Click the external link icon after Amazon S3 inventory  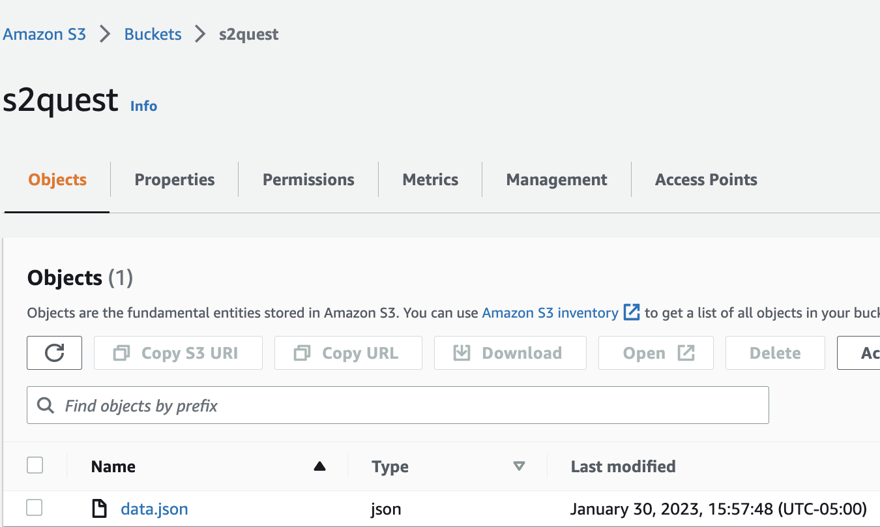[632, 312]
